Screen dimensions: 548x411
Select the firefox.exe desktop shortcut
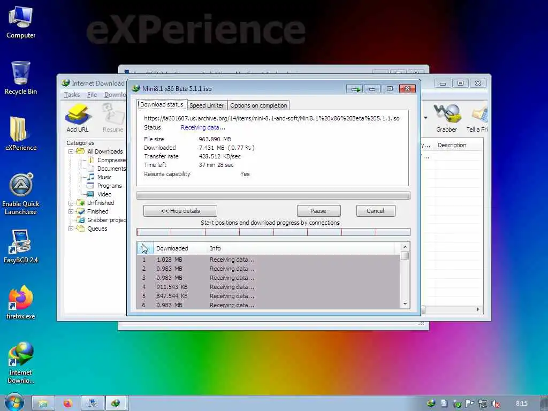21,303
